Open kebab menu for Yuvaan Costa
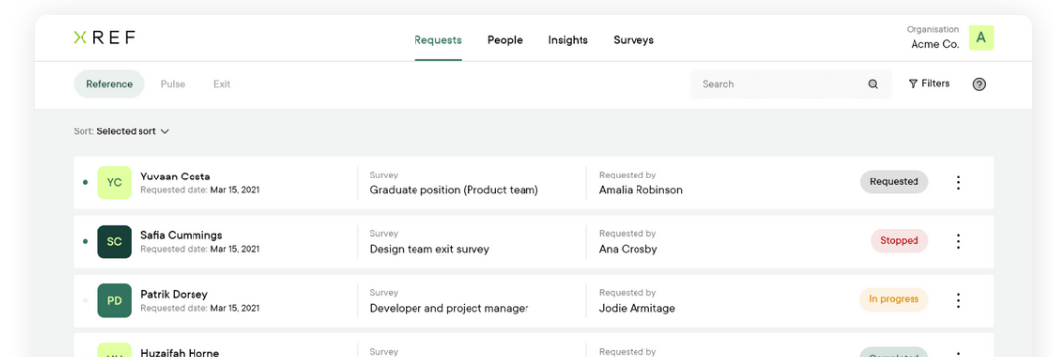1053x357 pixels. pos(958,182)
